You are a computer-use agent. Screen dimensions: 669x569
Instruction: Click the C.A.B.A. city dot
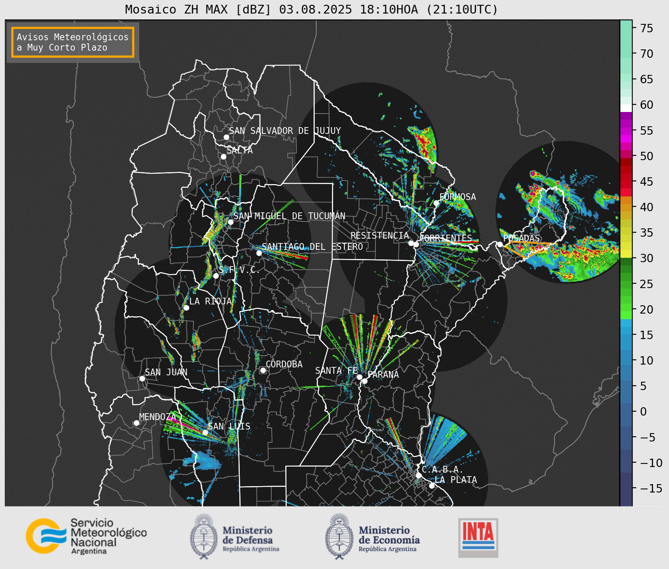coord(418,475)
